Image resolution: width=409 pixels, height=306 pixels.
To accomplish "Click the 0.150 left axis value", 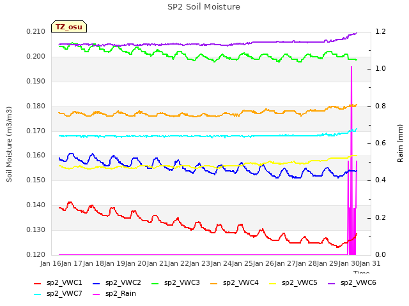I will (x=36, y=180).
